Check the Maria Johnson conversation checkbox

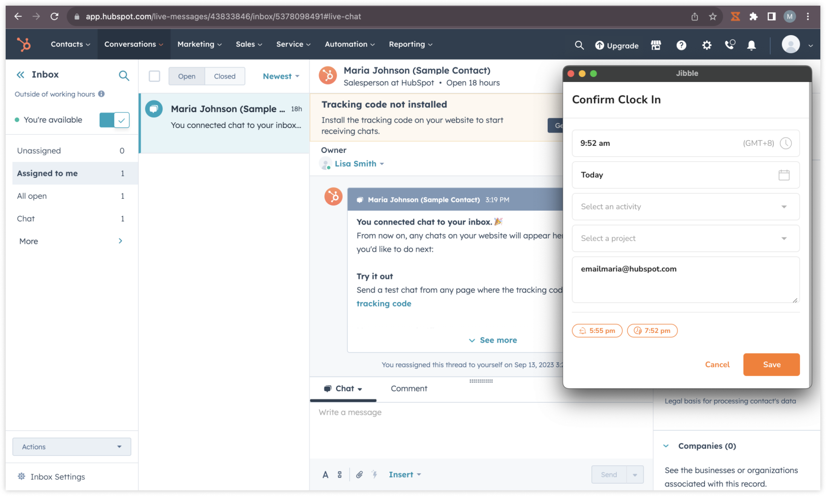click(x=154, y=109)
